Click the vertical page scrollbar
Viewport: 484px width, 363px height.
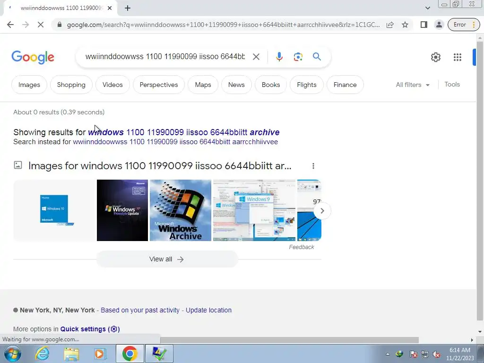coord(480,181)
